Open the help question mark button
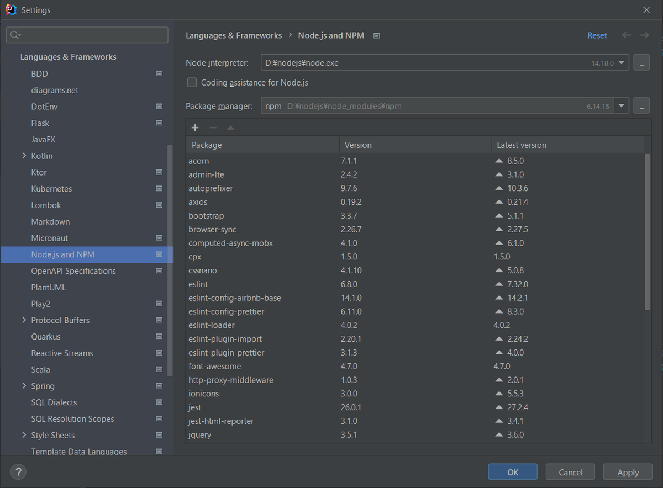This screenshot has width=663, height=488. tap(18, 471)
